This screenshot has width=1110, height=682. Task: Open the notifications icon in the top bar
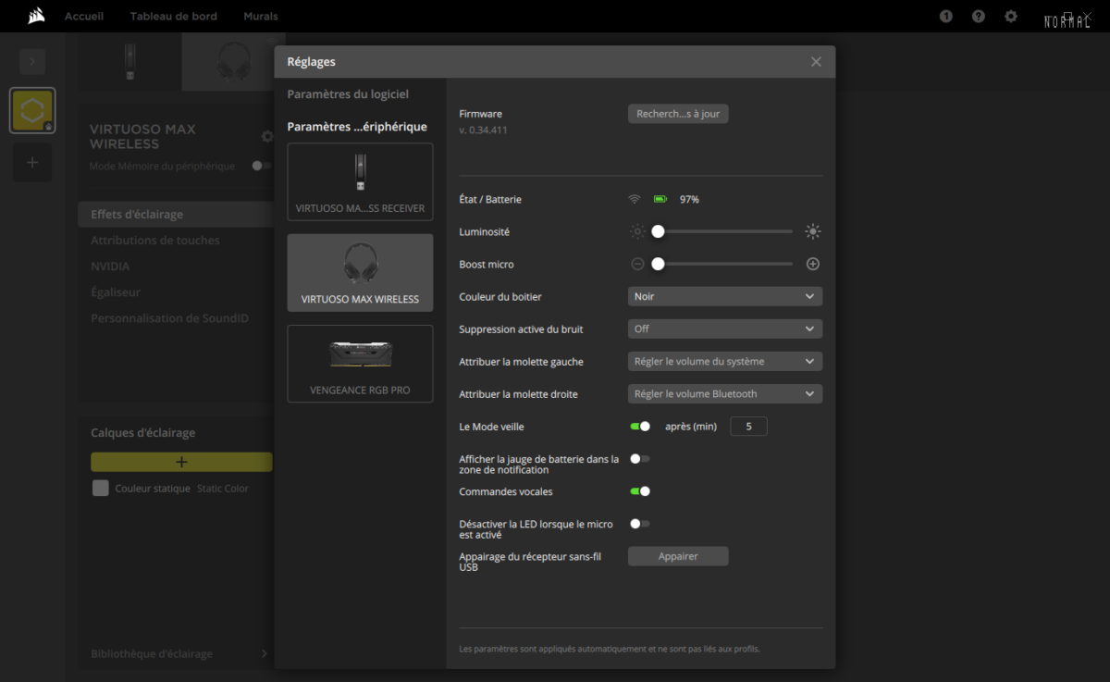coord(945,16)
